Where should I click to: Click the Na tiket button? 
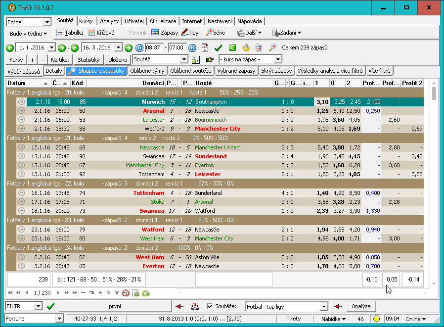[x=60, y=60]
